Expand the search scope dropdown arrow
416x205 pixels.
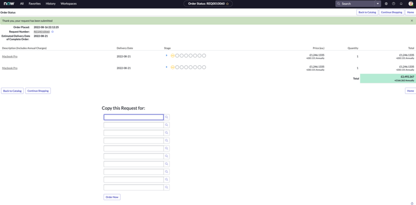378,4
